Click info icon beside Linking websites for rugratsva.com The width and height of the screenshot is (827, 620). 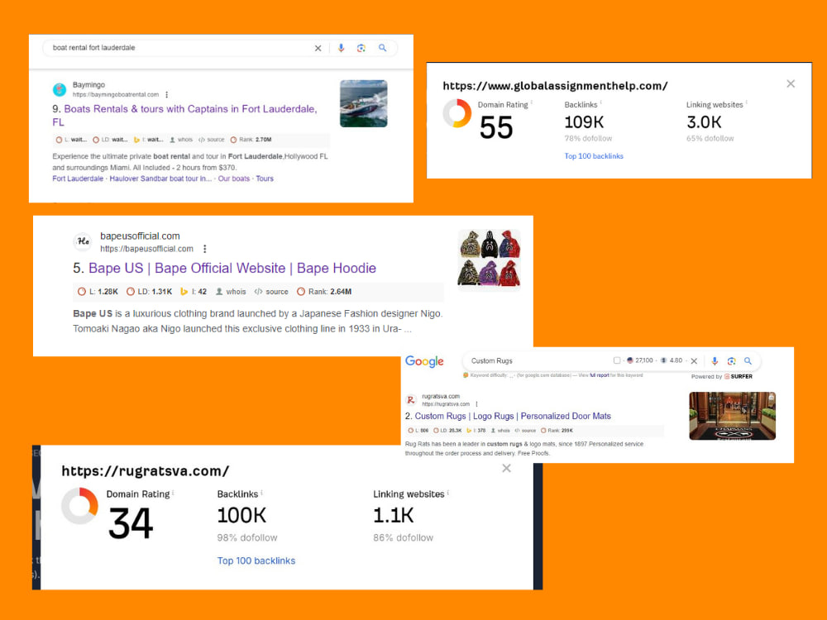click(447, 493)
